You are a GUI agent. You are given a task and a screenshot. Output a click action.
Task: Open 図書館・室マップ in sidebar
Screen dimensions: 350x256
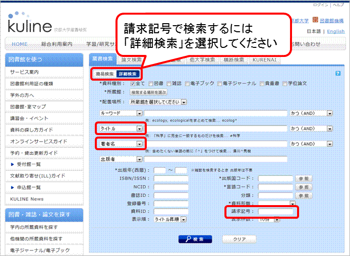(44, 107)
